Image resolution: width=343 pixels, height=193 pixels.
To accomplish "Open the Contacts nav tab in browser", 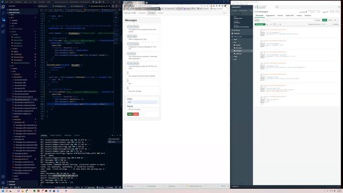I will pyautogui.click(x=161, y=13).
